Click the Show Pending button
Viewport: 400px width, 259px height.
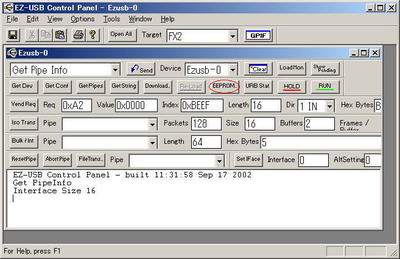[x=325, y=68]
